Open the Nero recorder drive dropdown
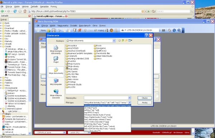 [160, 30]
